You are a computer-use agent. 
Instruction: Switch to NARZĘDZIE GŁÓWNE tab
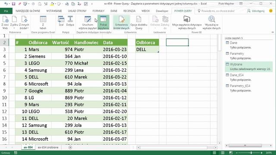coord(28,11)
